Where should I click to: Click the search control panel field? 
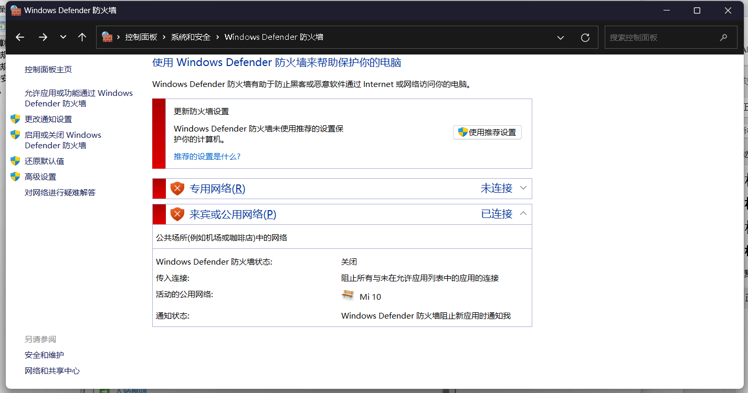[x=670, y=38]
